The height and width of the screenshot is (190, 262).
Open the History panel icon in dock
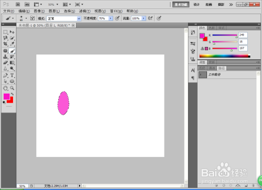point(193,32)
